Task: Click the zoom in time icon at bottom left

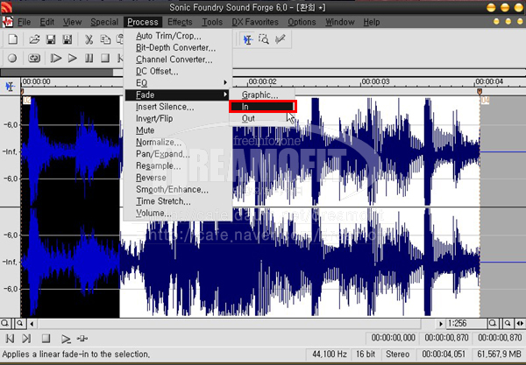Action: [20, 324]
